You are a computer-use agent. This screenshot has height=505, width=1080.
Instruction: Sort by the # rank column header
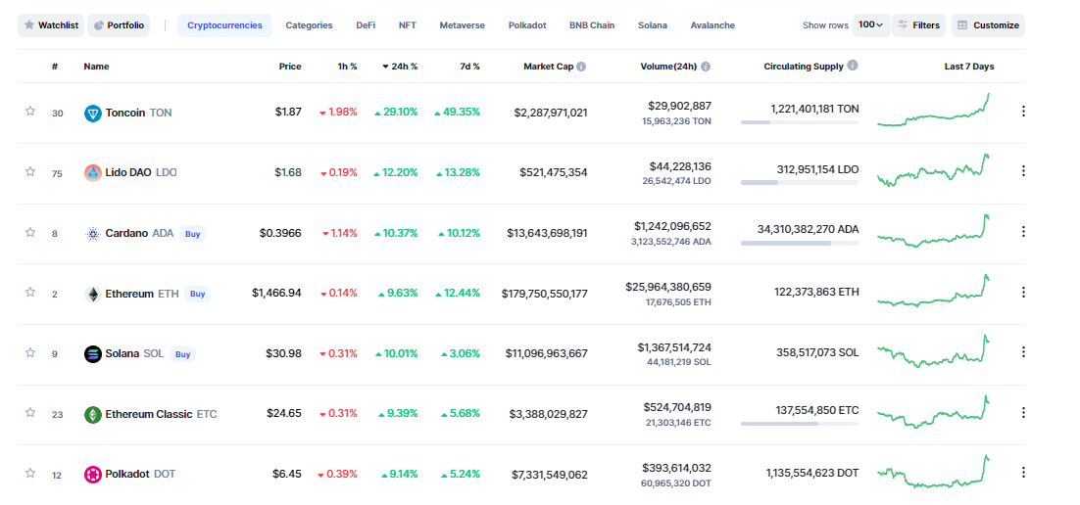click(x=55, y=67)
